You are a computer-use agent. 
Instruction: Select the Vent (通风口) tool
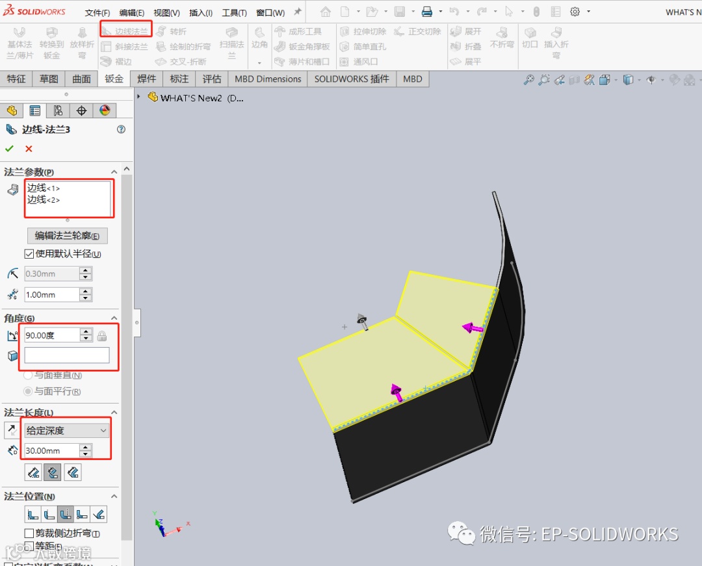point(359,61)
